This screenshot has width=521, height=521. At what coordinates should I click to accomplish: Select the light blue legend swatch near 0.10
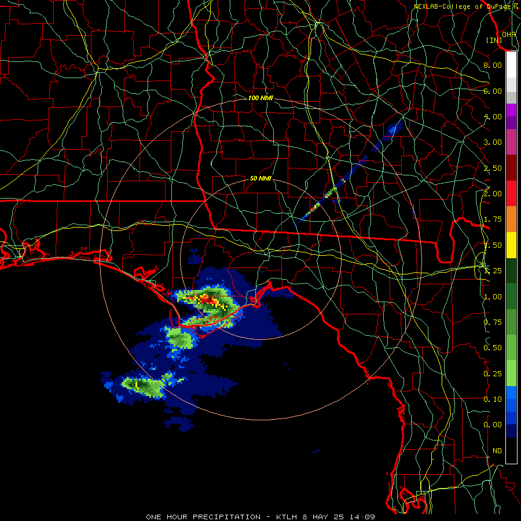(511, 392)
